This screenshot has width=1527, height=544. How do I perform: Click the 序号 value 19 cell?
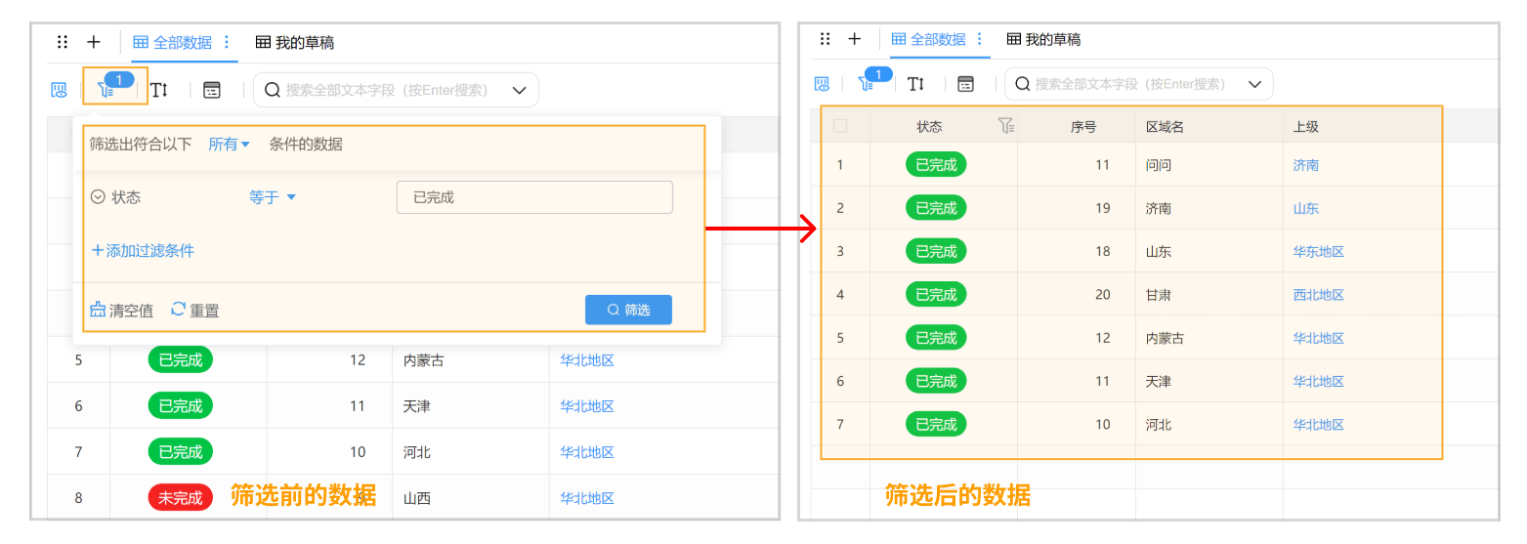[x=1103, y=208]
